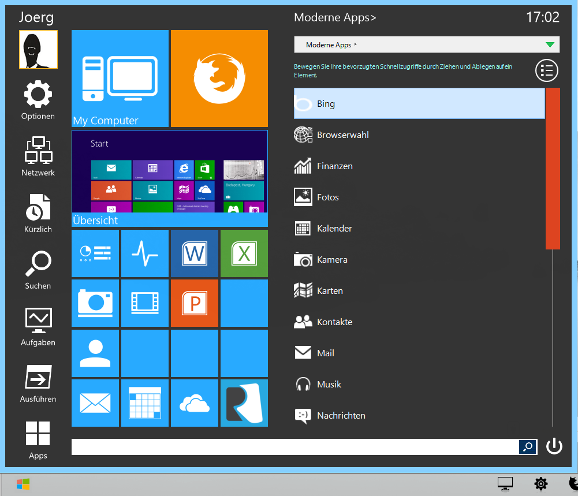
Task: Select Finanzen in the apps list
Action: 419,166
